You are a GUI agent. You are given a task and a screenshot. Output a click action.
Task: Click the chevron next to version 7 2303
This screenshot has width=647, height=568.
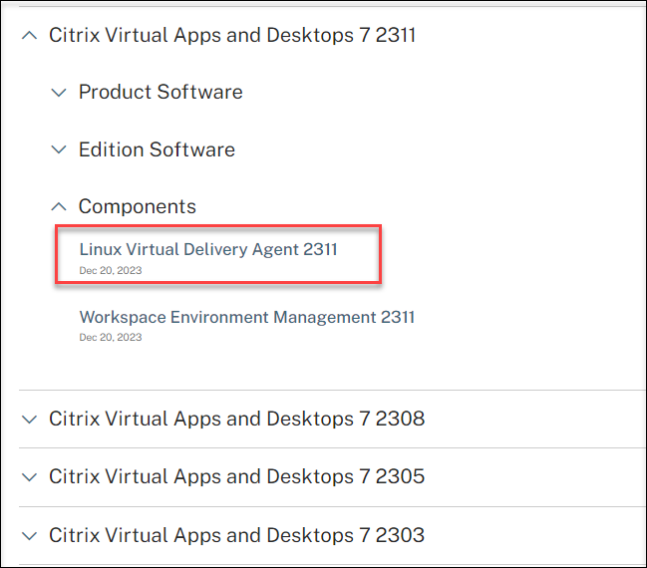click(28, 536)
